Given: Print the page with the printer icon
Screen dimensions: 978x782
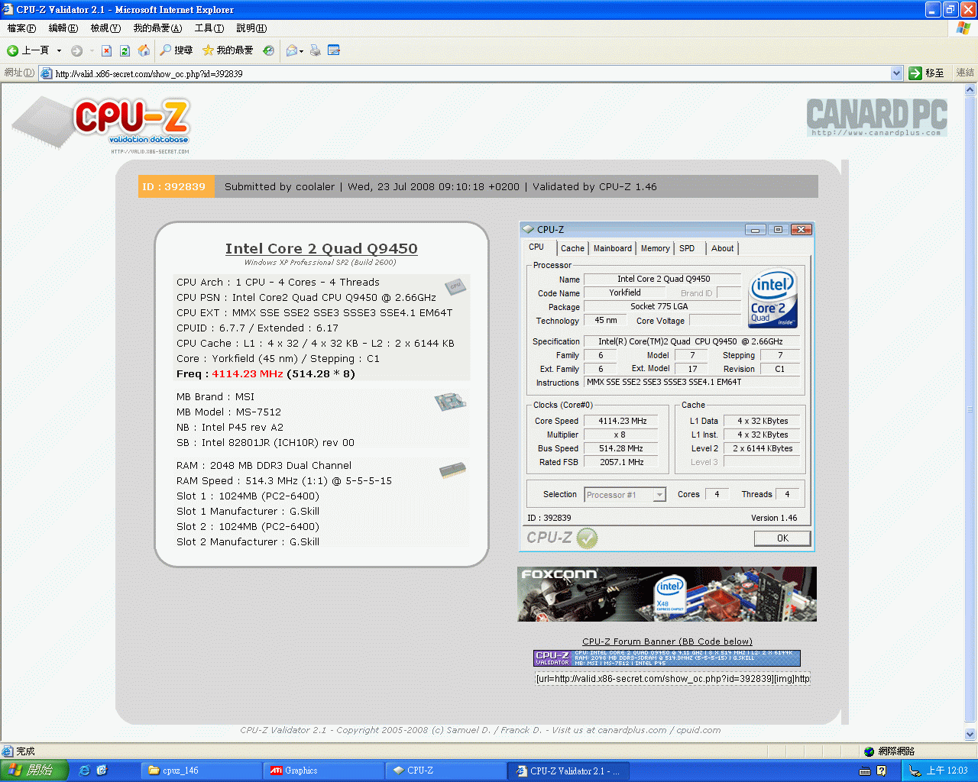Looking at the screenshot, I should (x=315, y=50).
